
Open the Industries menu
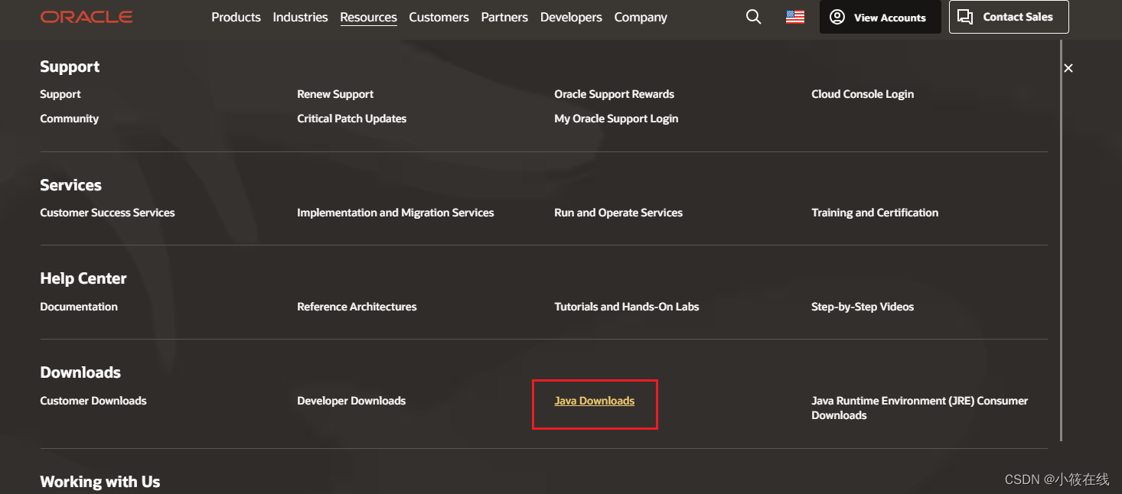tap(300, 17)
